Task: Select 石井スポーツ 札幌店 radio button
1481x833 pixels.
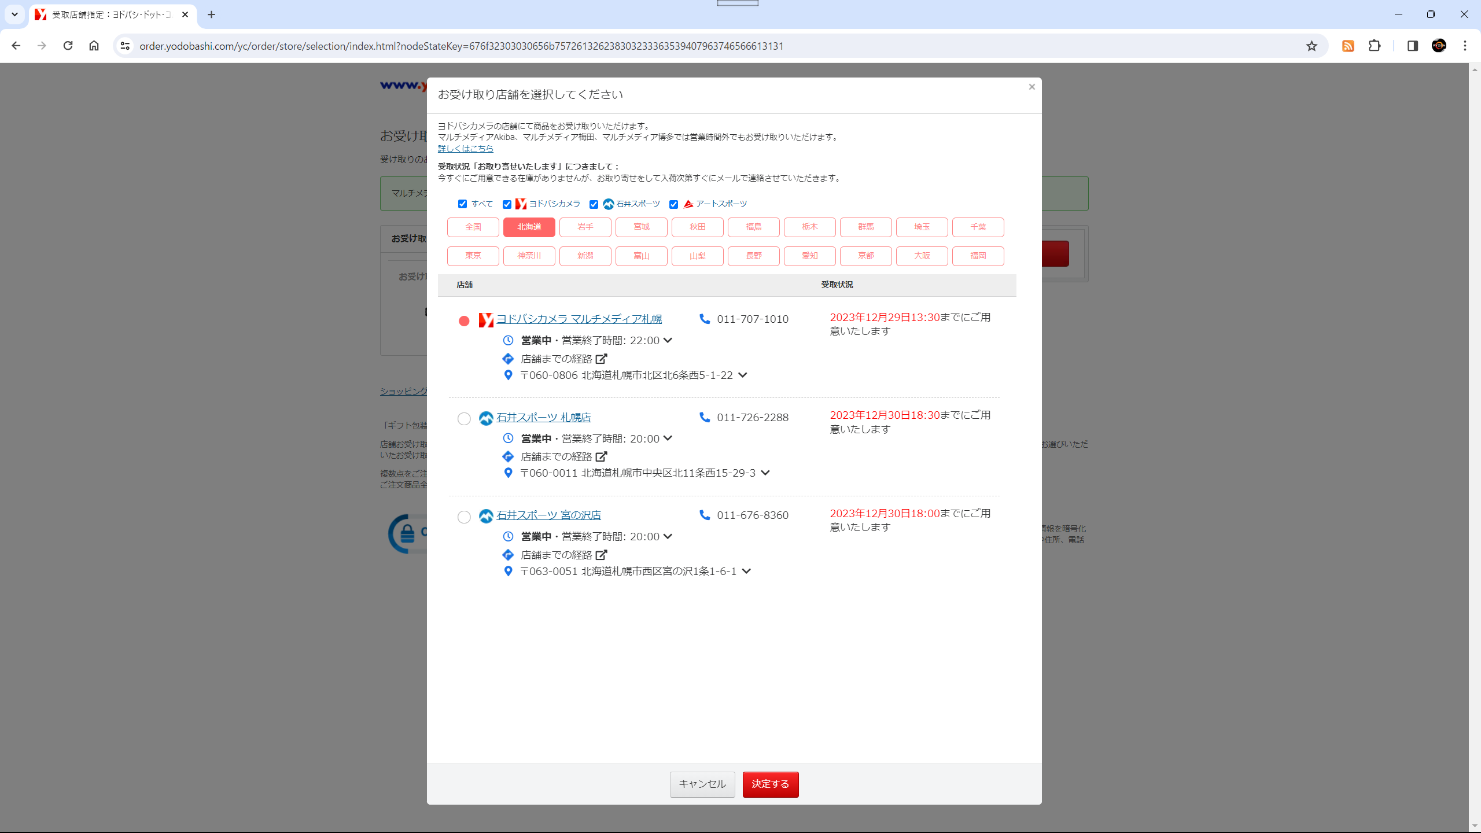Action: coord(464,419)
